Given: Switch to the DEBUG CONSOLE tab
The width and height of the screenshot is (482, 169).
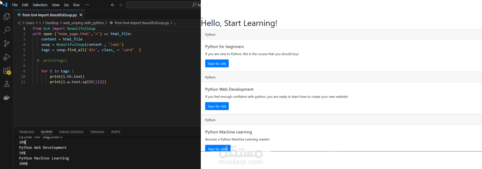Looking at the screenshot, I should pos(71,132).
